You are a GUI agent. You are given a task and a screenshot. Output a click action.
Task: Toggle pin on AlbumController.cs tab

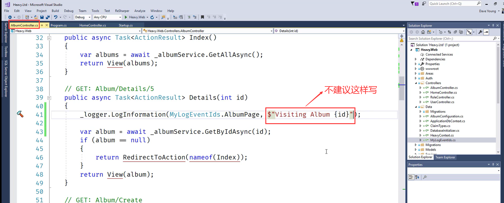point(42,25)
